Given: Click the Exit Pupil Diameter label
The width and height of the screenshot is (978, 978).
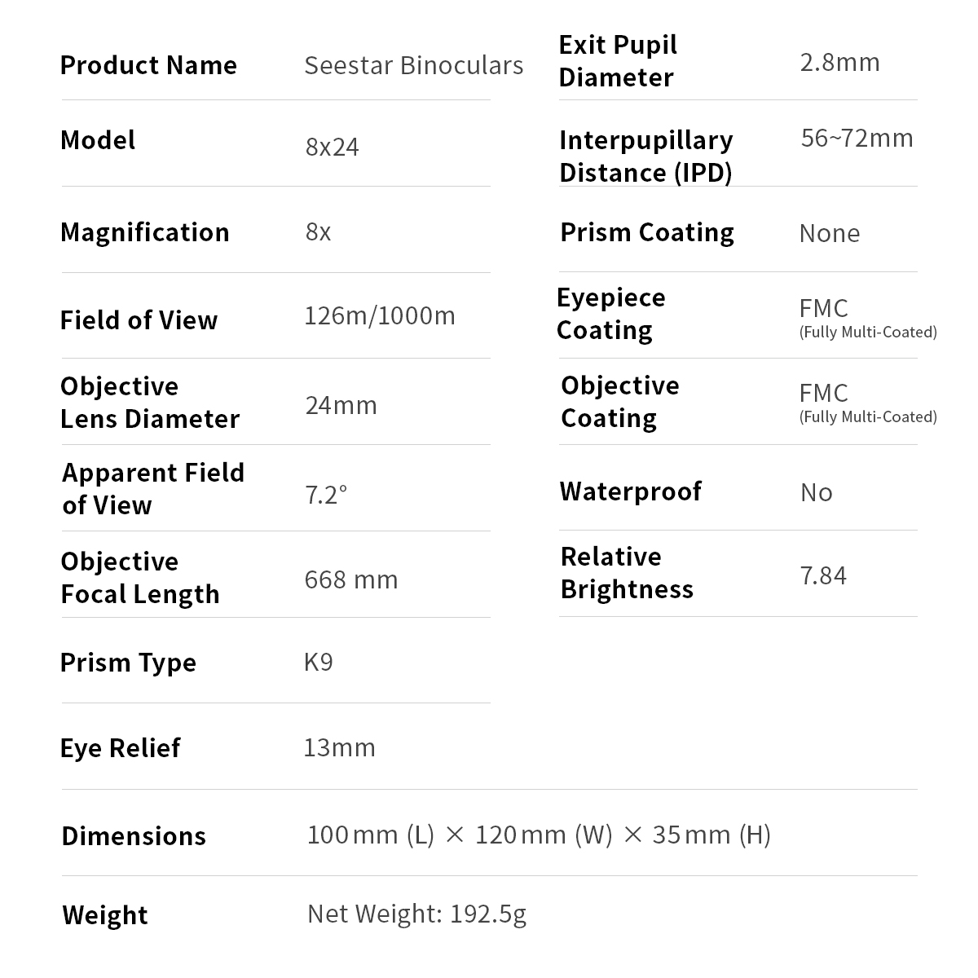Looking at the screenshot, I should (x=618, y=61).
